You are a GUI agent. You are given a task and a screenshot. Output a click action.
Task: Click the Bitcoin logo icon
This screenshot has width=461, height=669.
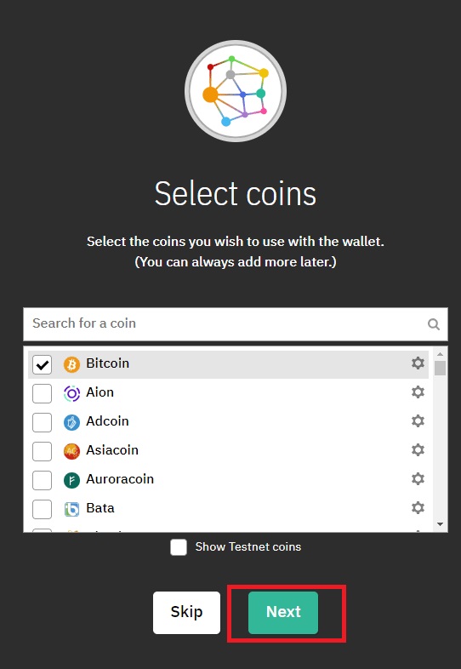coord(71,365)
